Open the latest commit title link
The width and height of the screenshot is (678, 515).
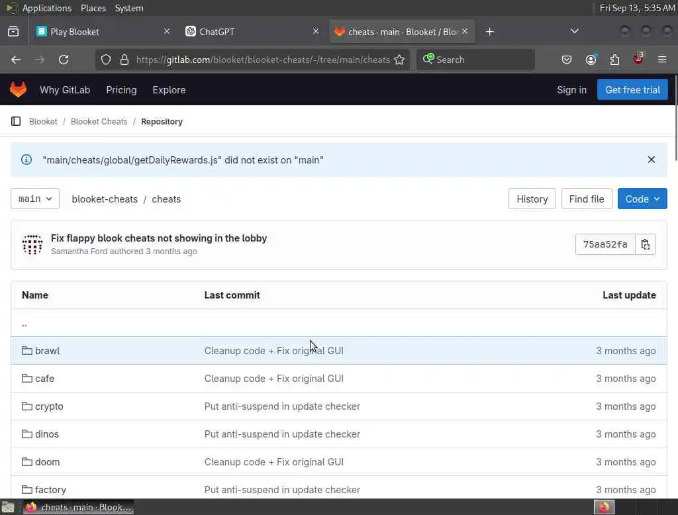pyautogui.click(x=159, y=238)
